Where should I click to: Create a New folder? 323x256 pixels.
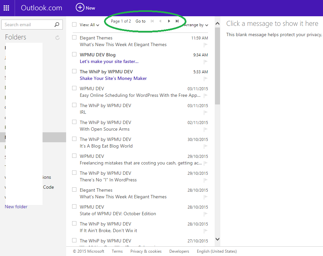[x=16, y=207]
